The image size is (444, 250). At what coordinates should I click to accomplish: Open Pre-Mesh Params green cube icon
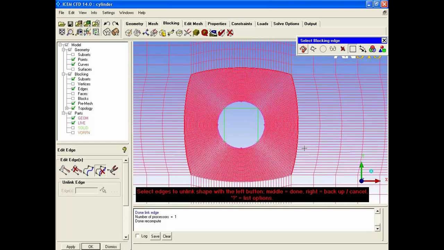[x=196, y=33]
